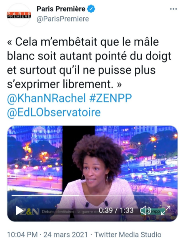Open the three-dot more options menu
This screenshot has width=183, height=242.
173,9
